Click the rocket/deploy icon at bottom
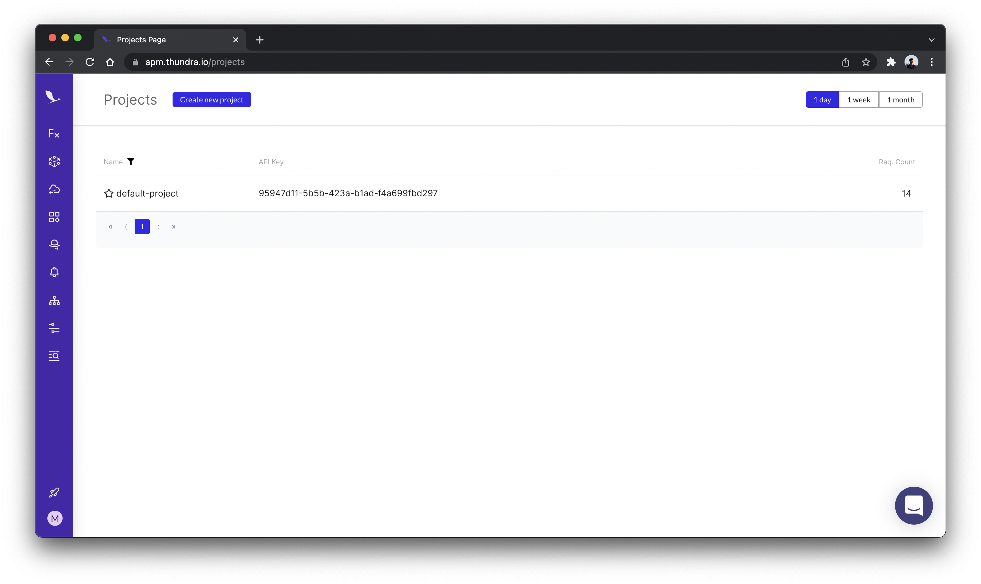Image resolution: width=981 pixels, height=584 pixels. click(x=54, y=492)
